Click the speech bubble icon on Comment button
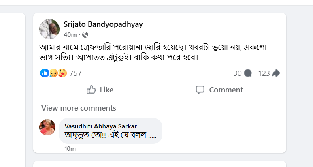Viewport: 313px width, 167px height. (x=200, y=90)
